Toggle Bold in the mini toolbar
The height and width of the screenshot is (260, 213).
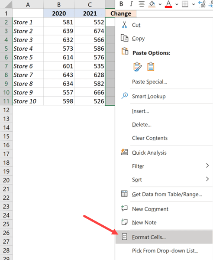pos(121,4)
